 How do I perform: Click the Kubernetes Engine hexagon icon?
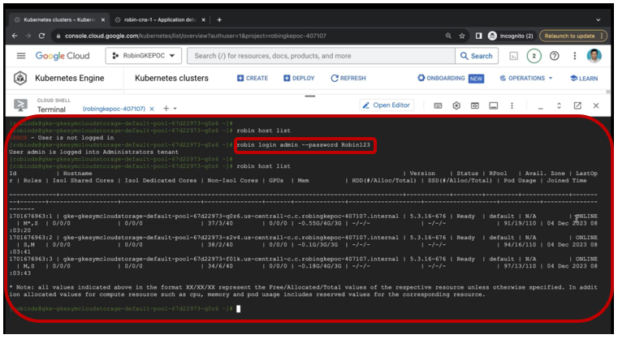point(20,78)
